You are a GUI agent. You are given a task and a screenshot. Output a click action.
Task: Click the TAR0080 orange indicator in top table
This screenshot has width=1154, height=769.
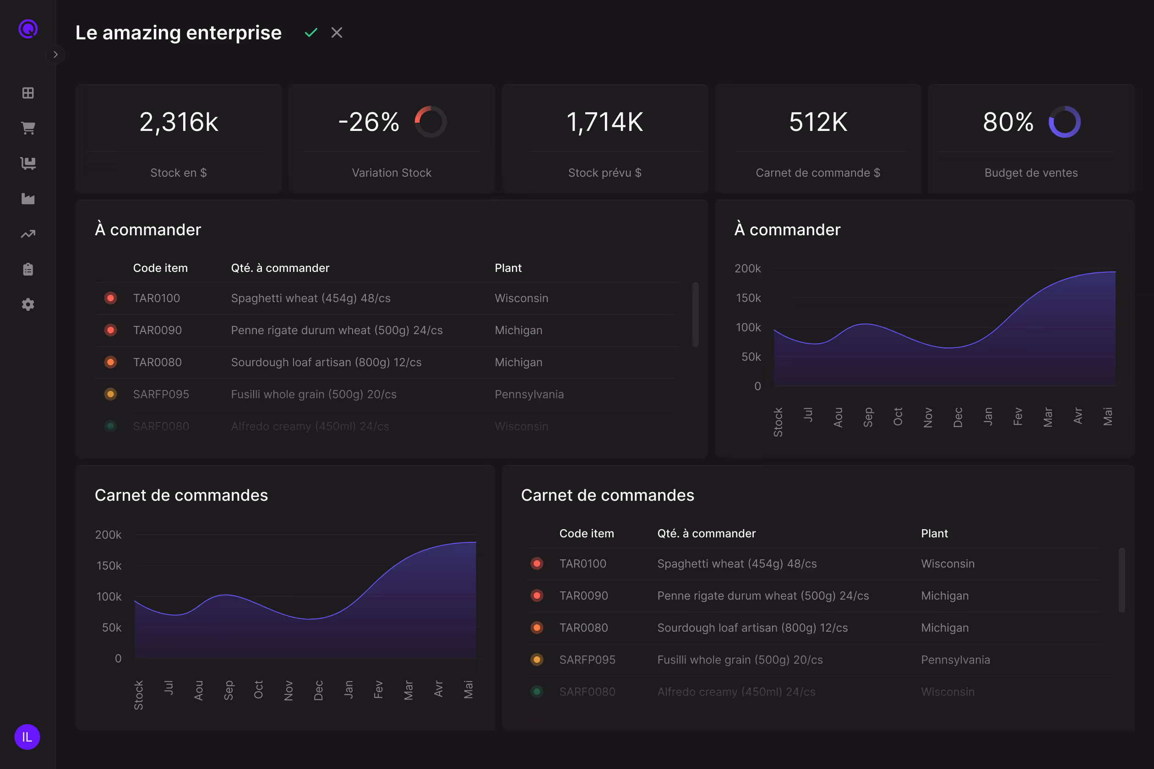[111, 363]
